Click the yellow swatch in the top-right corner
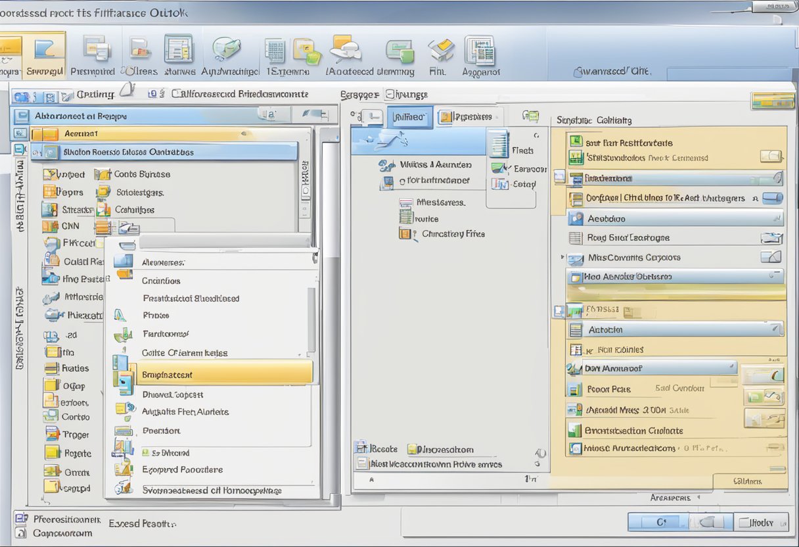Viewport: 799px width, 547px height. tap(773, 101)
